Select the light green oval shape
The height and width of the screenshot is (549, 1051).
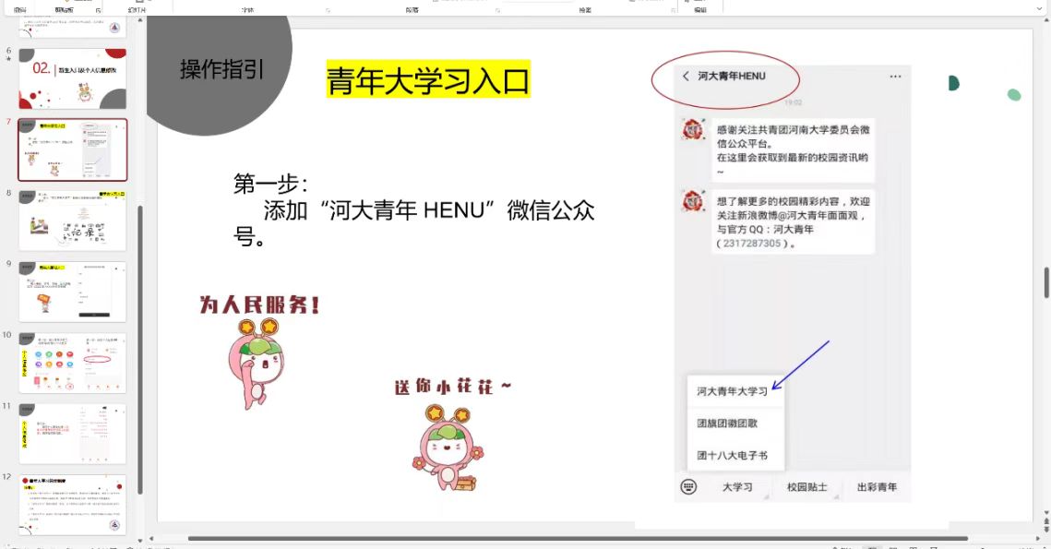click(1014, 95)
